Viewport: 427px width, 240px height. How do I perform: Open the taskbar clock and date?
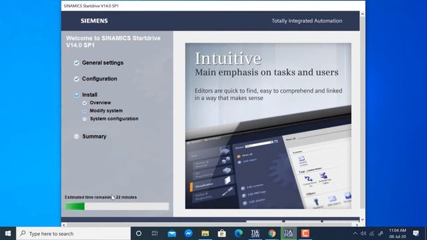coord(398,233)
